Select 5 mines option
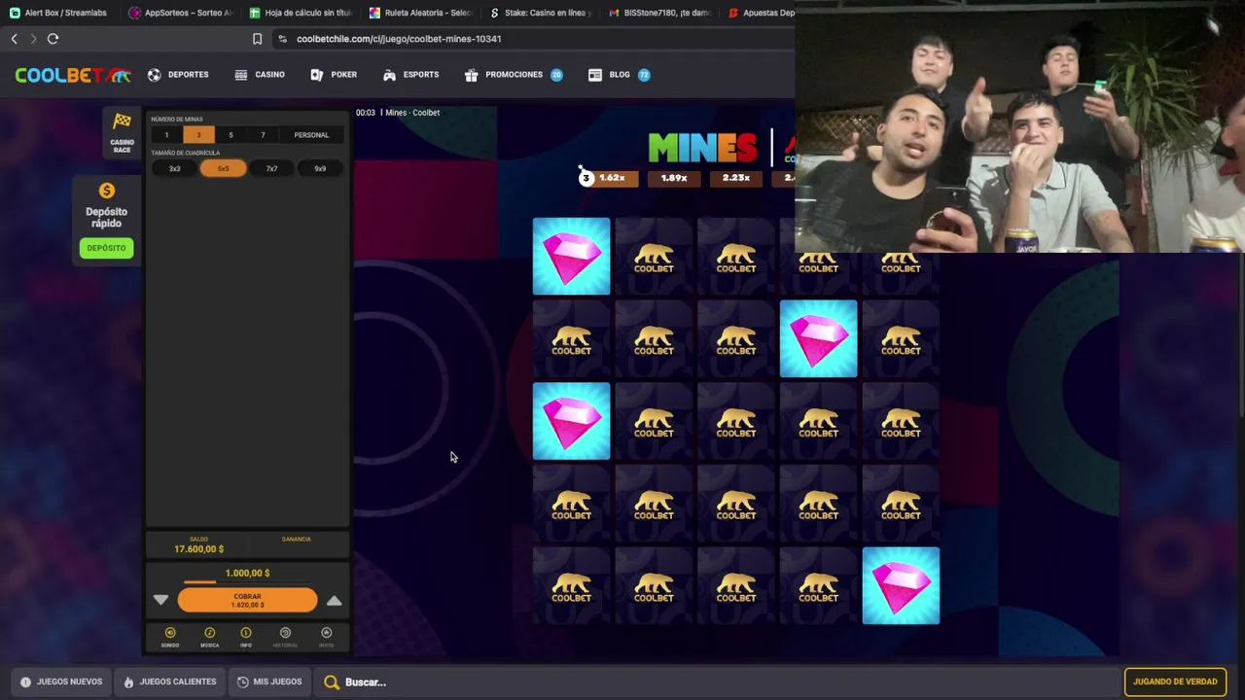Screen dimensions: 1245x700 coord(231,135)
